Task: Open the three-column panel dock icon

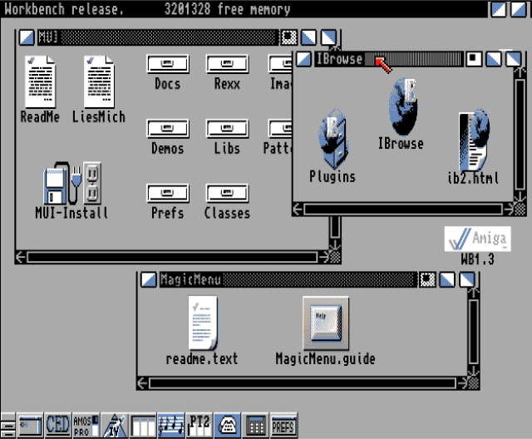Action: [x=143, y=425]
